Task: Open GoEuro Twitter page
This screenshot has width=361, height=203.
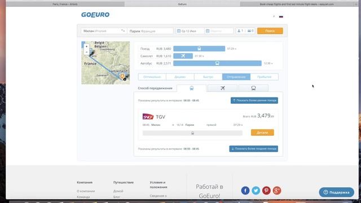Action: click(256, 191)
